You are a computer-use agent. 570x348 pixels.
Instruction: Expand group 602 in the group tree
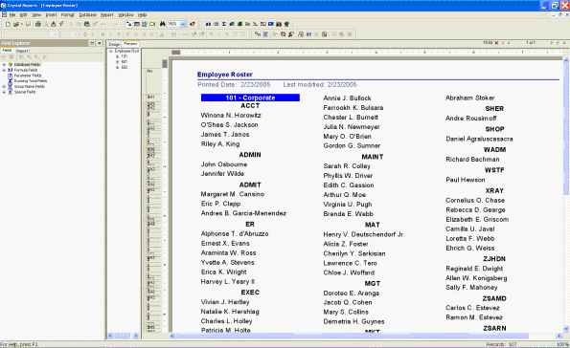(118, 68)
